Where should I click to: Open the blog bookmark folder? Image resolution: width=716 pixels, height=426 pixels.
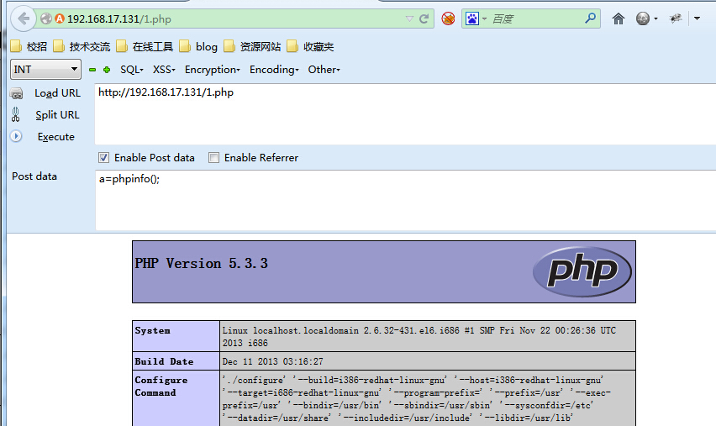pyautogui.click(x=198, y=46)
